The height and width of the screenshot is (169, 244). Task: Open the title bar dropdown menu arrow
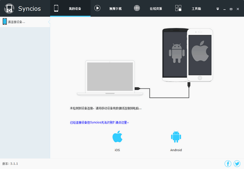click(x=218, y=8)
